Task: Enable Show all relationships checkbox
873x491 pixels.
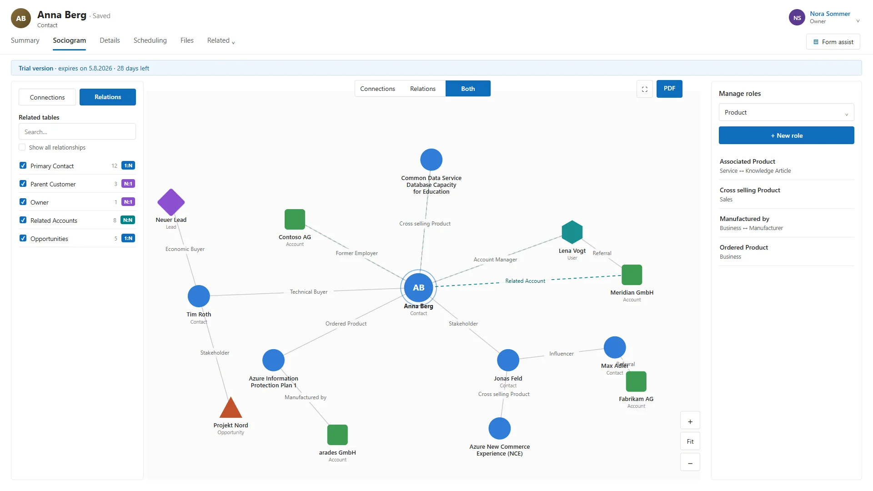Action: click(x=22, y=147)
